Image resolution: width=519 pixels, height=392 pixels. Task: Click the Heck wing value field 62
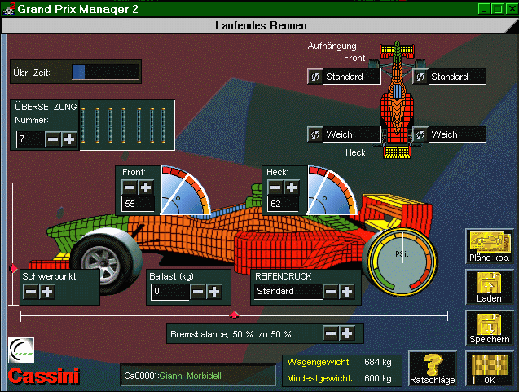click(284, 204)
